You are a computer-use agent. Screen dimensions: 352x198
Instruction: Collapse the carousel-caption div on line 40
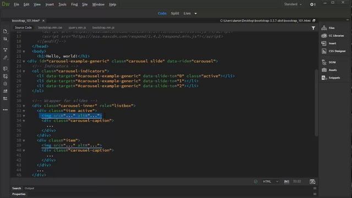coord(24,150)
